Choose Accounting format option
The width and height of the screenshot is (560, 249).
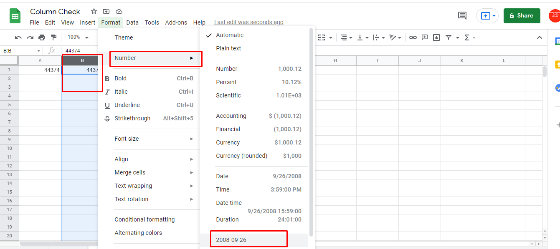click(254, 116)
